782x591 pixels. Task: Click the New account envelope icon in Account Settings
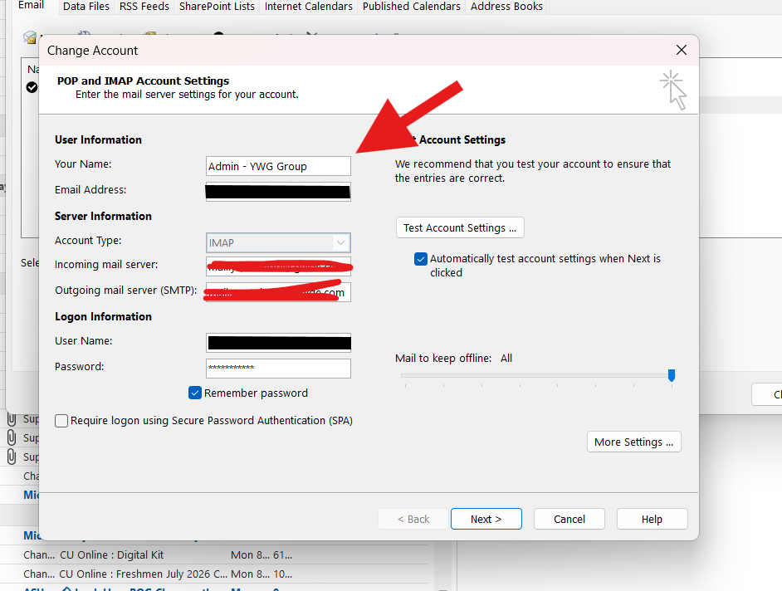30,37
